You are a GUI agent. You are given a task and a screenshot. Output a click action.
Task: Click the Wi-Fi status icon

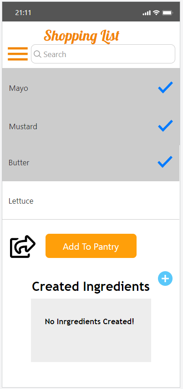coord(156,13)
